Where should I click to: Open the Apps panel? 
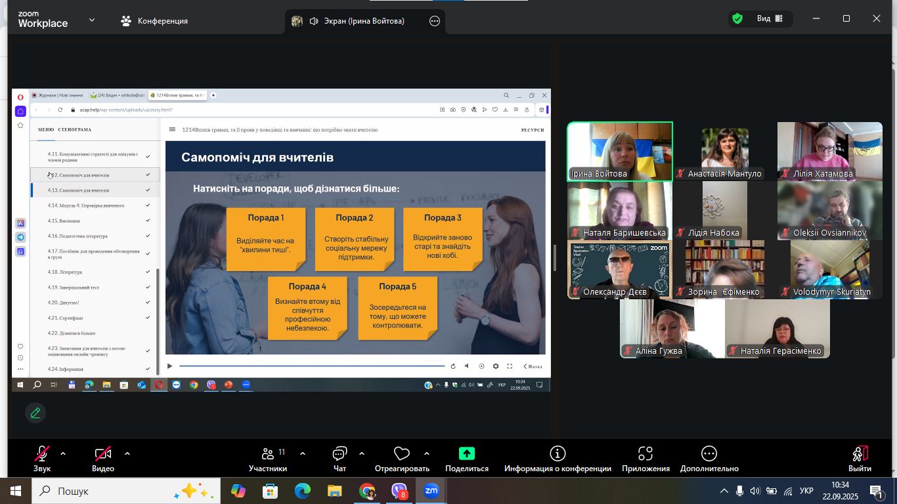[645, 459]
